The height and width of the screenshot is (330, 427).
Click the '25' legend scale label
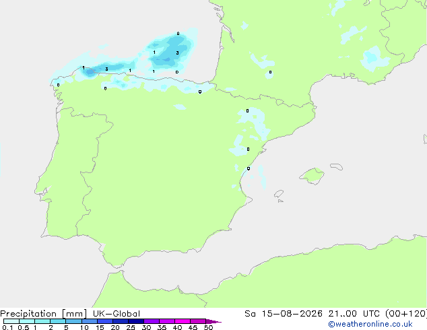click(x=131, y=327)
